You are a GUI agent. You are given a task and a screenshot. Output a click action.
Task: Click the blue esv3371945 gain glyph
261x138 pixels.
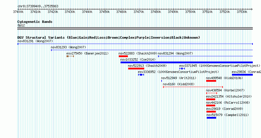[182, 69]
